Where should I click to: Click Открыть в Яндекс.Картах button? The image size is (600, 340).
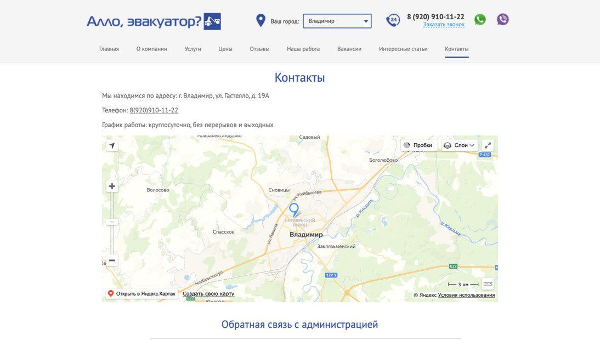pyautogui.click(x=141, y=294)
